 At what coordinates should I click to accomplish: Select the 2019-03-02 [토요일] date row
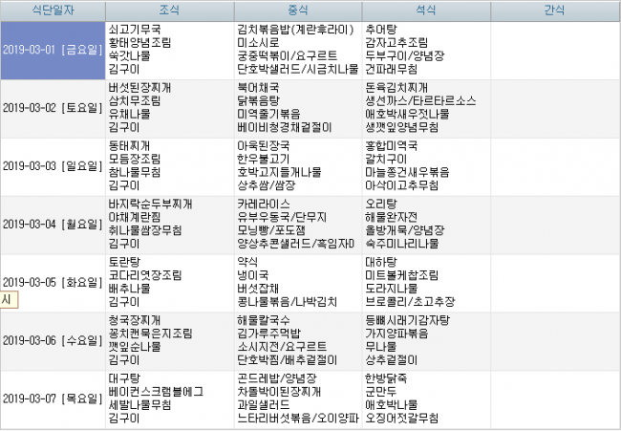(53, 108)
